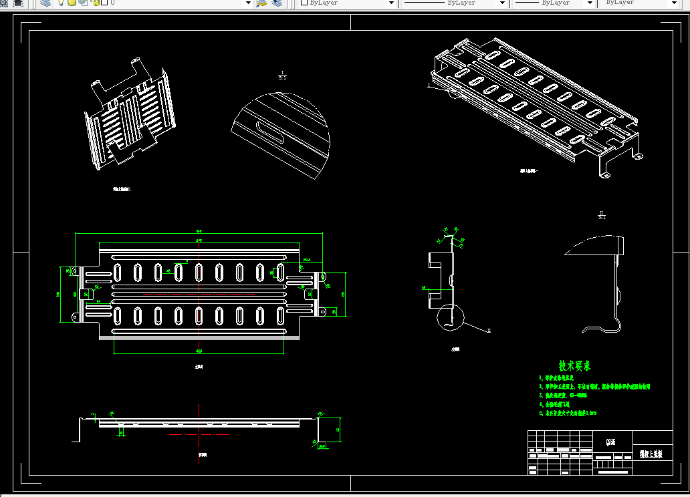Viewport: 690px width, 497px height.
Task: Open the Layer Properties Manager icon
Action: (45, 3)
